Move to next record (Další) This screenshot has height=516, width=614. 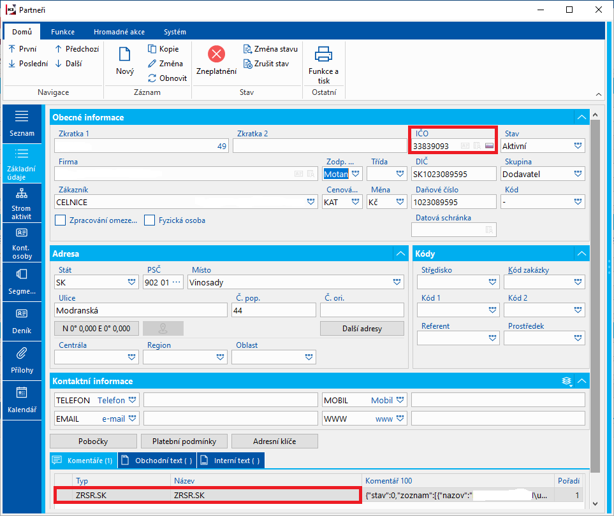[68, 63]
